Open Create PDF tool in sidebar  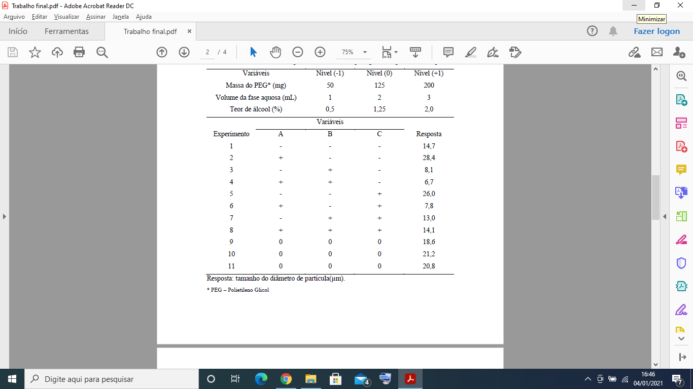click(681, 146)
